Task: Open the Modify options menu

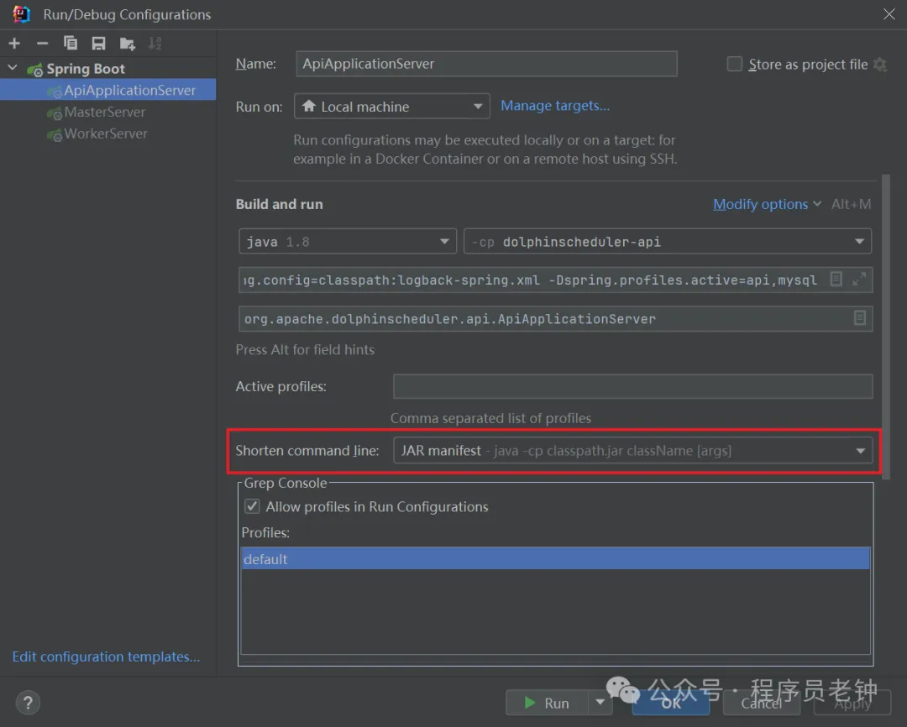Action: click(766, 204)
